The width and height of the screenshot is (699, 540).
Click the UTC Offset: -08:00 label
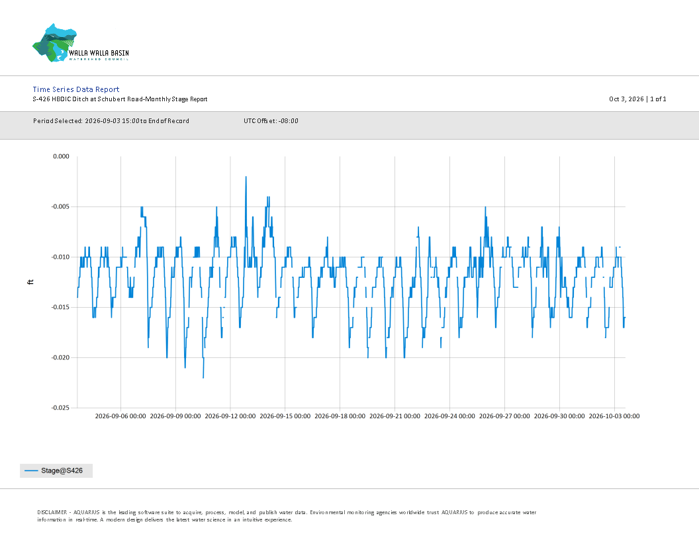pyautogui.click(x=271, y=120)
